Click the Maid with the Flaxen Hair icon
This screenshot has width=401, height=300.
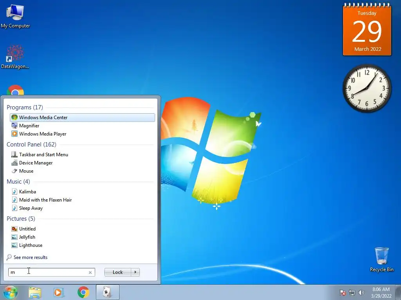tap(14, 200)
